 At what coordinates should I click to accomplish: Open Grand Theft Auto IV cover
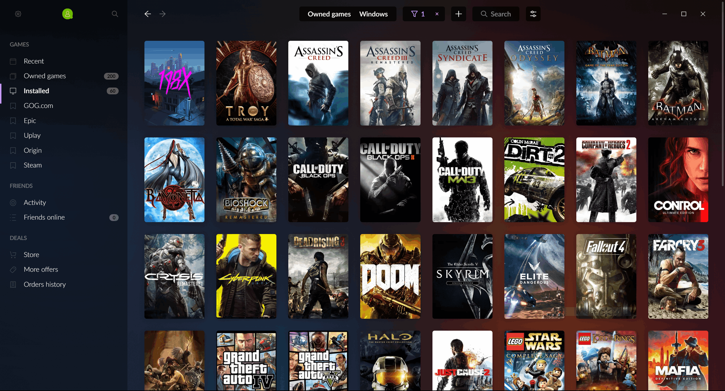click(246, 361)
